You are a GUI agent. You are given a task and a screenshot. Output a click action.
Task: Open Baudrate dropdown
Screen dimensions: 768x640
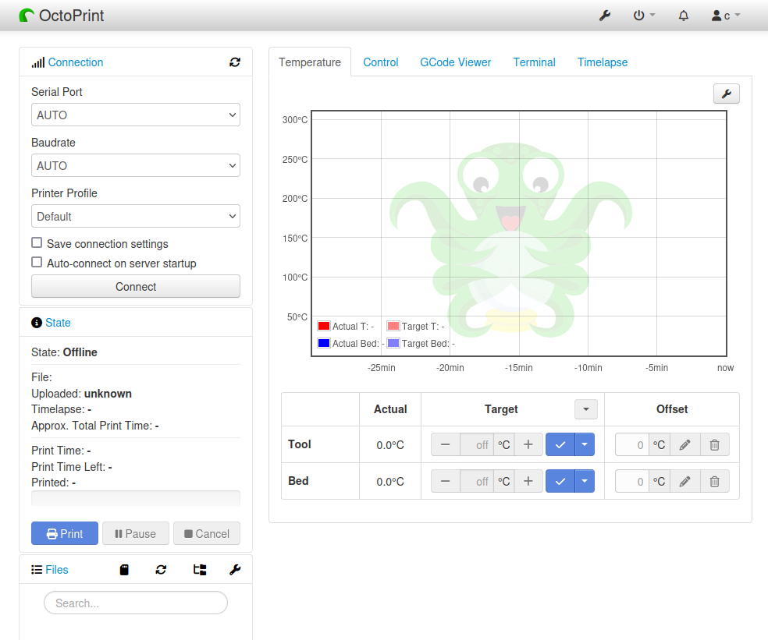(x=136, y=165)
